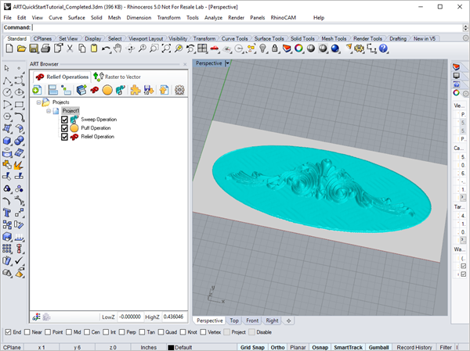Screen dimensions: 470x351
Task: Select the Text tool in left sidebar
Action: click(x=7, y=213)
